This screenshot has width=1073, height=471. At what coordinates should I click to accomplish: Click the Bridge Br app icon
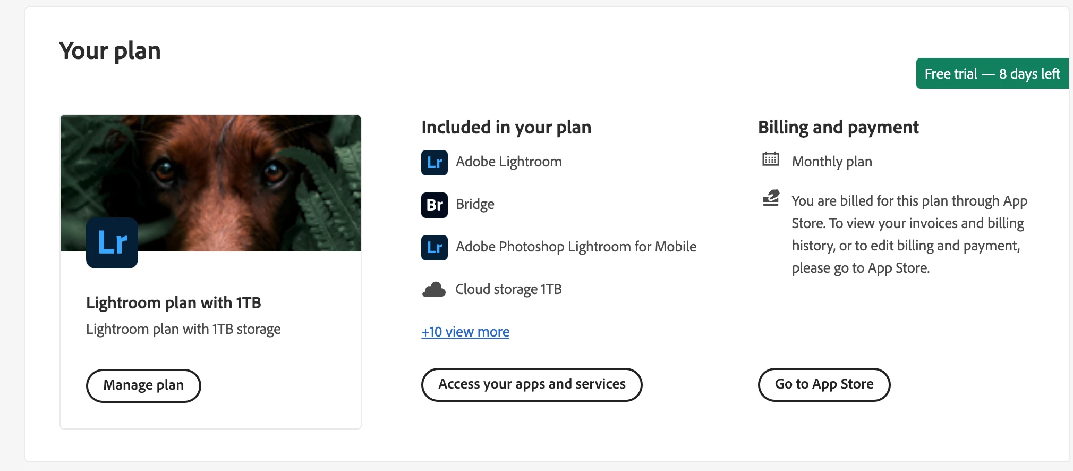pyautogui.click(x=434, y=205)
